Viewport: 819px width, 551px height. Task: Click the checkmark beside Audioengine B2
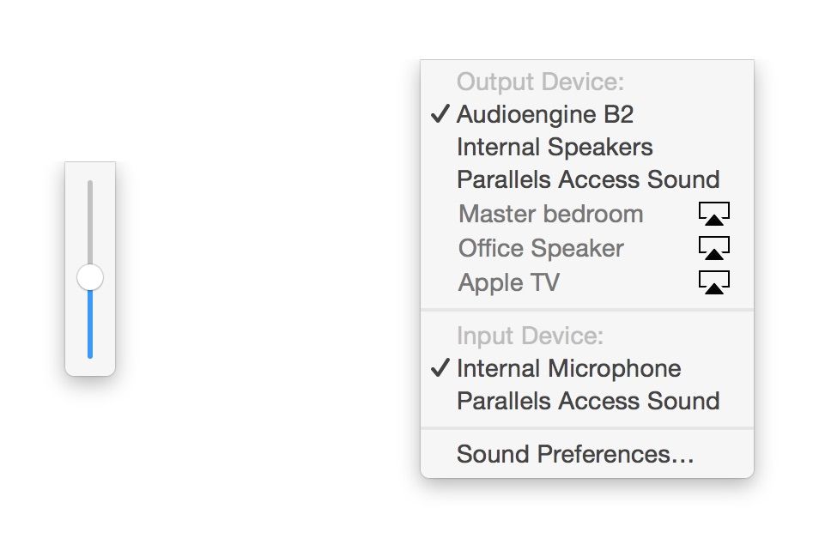click(440, 114)
